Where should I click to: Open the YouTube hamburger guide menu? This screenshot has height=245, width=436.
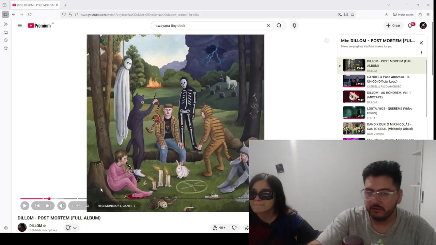tap(19, 26)
